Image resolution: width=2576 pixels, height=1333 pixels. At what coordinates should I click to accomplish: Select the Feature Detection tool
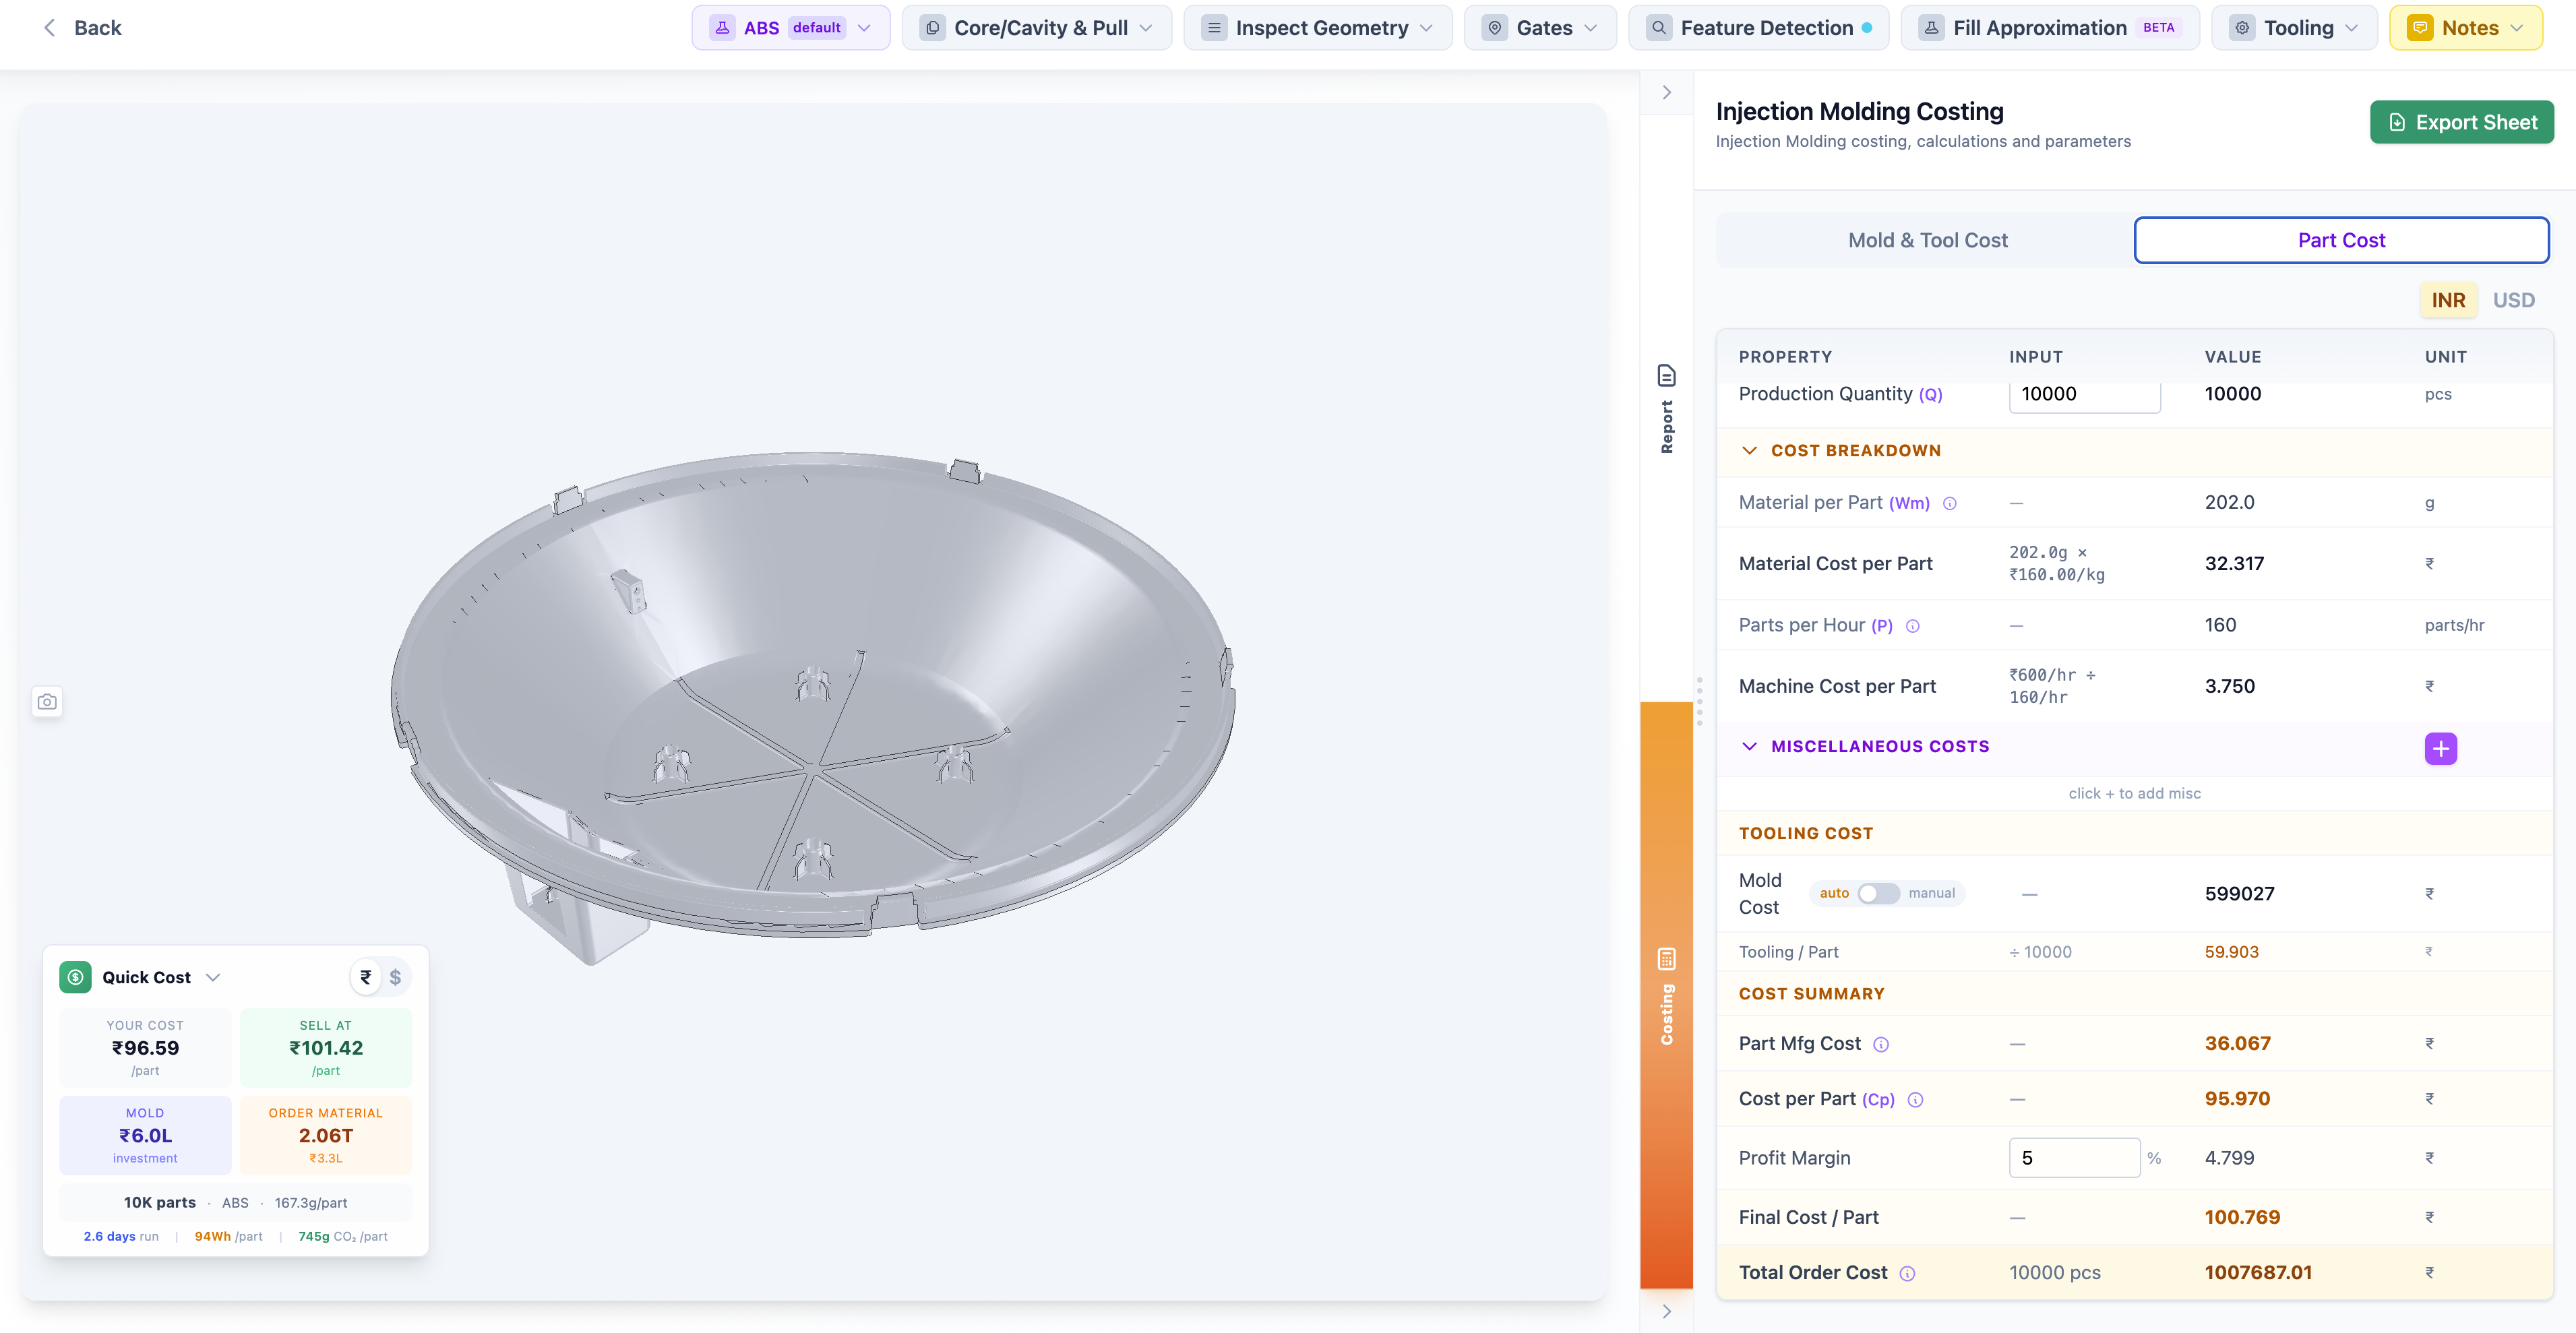[1757, 27]
